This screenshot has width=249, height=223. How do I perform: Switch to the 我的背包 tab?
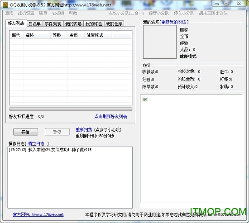tap(94, 24)
